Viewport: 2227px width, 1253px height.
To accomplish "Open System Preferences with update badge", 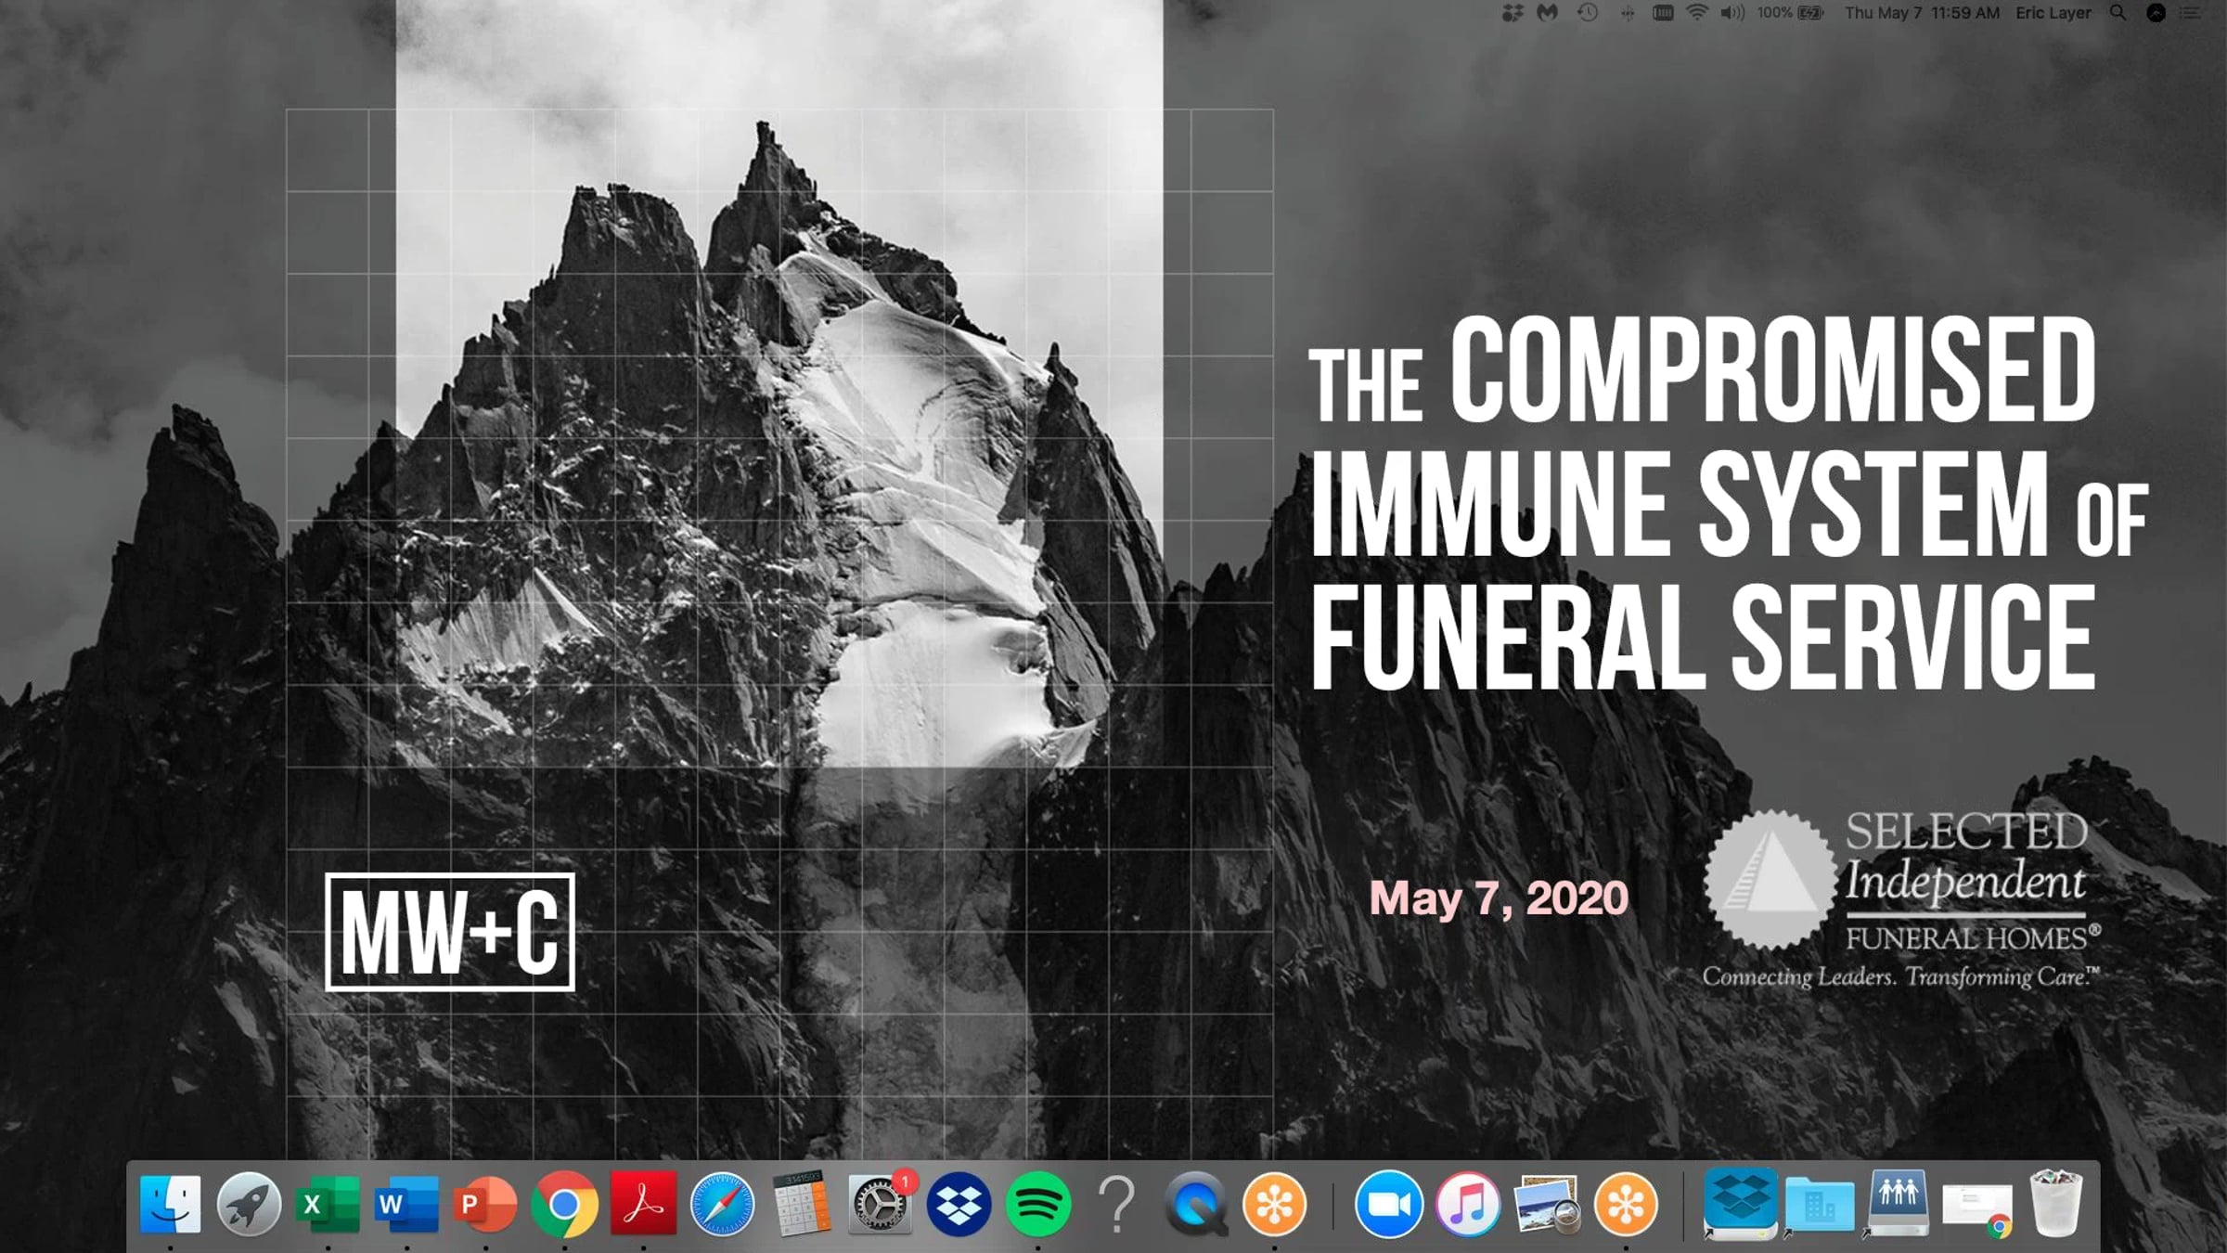I will 881,1204.
